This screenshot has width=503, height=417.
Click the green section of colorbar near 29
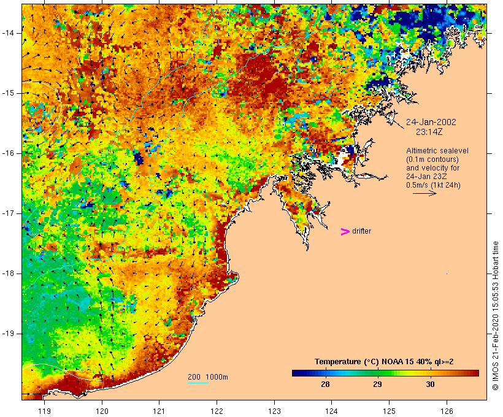tap(378, 373)
